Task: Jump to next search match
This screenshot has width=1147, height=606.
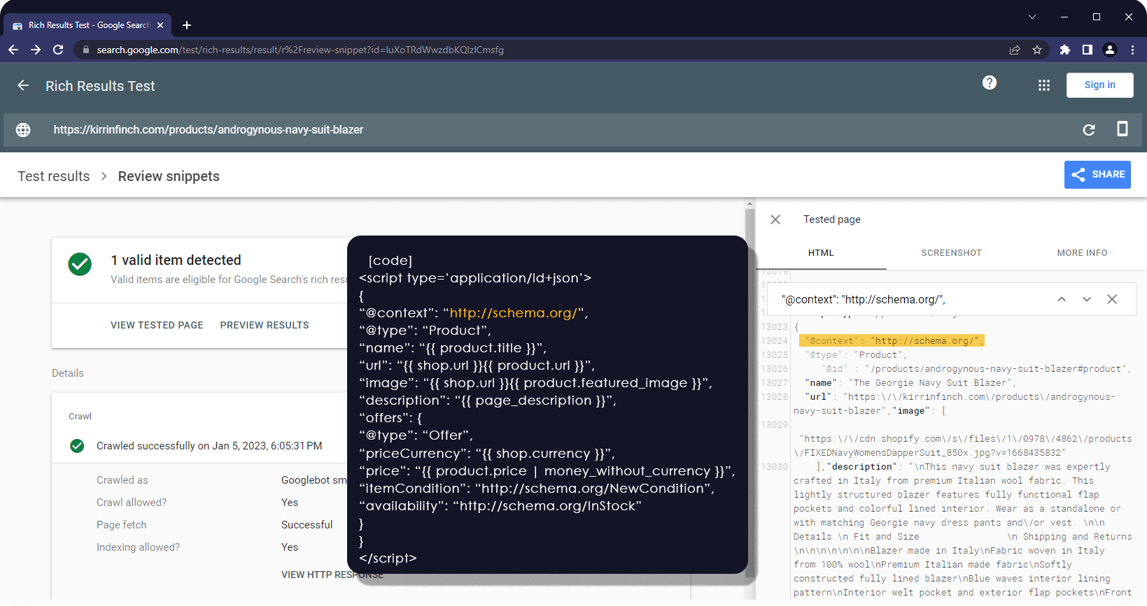Action: click(1087, 299)
